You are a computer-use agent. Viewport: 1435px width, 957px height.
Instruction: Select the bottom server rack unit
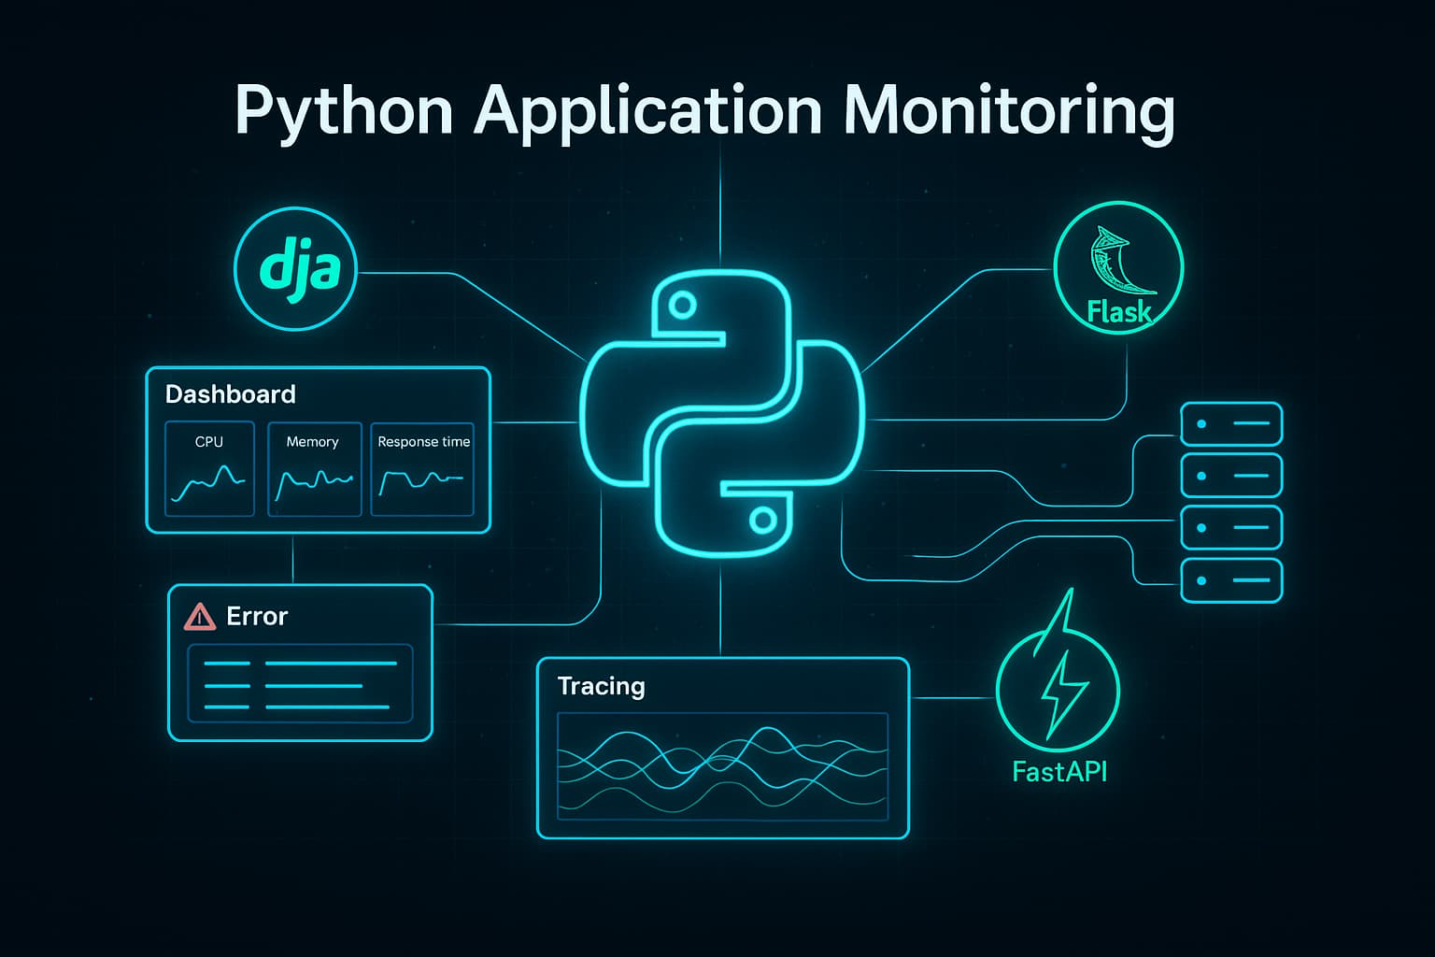[x=1231, y=580]
